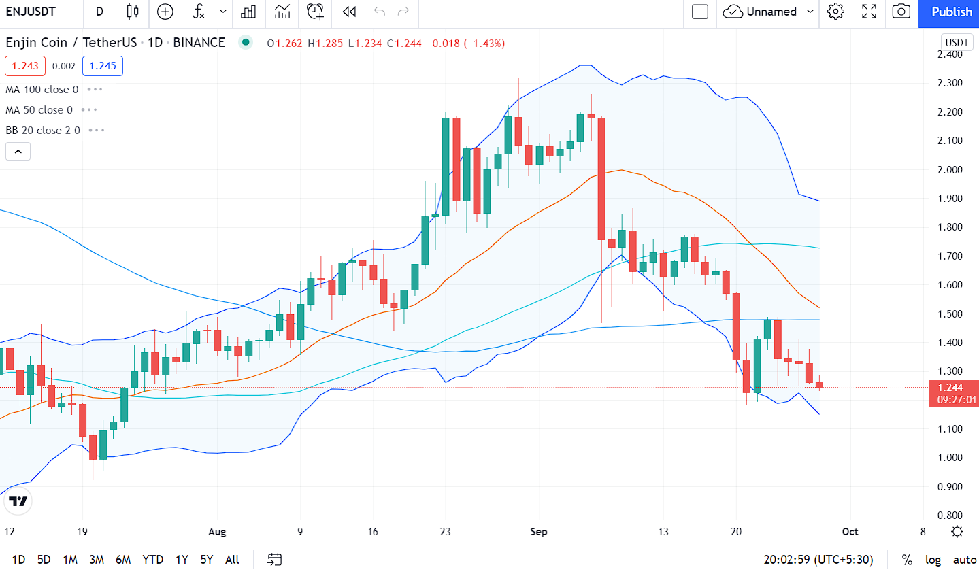Select the MA 50 close 0 legend

click(39, 110)
